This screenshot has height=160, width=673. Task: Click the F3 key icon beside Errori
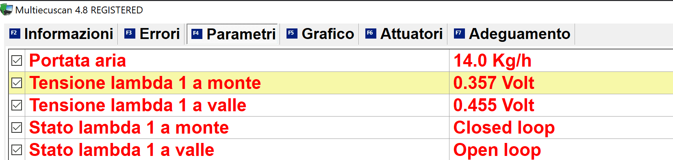(130, 33)
